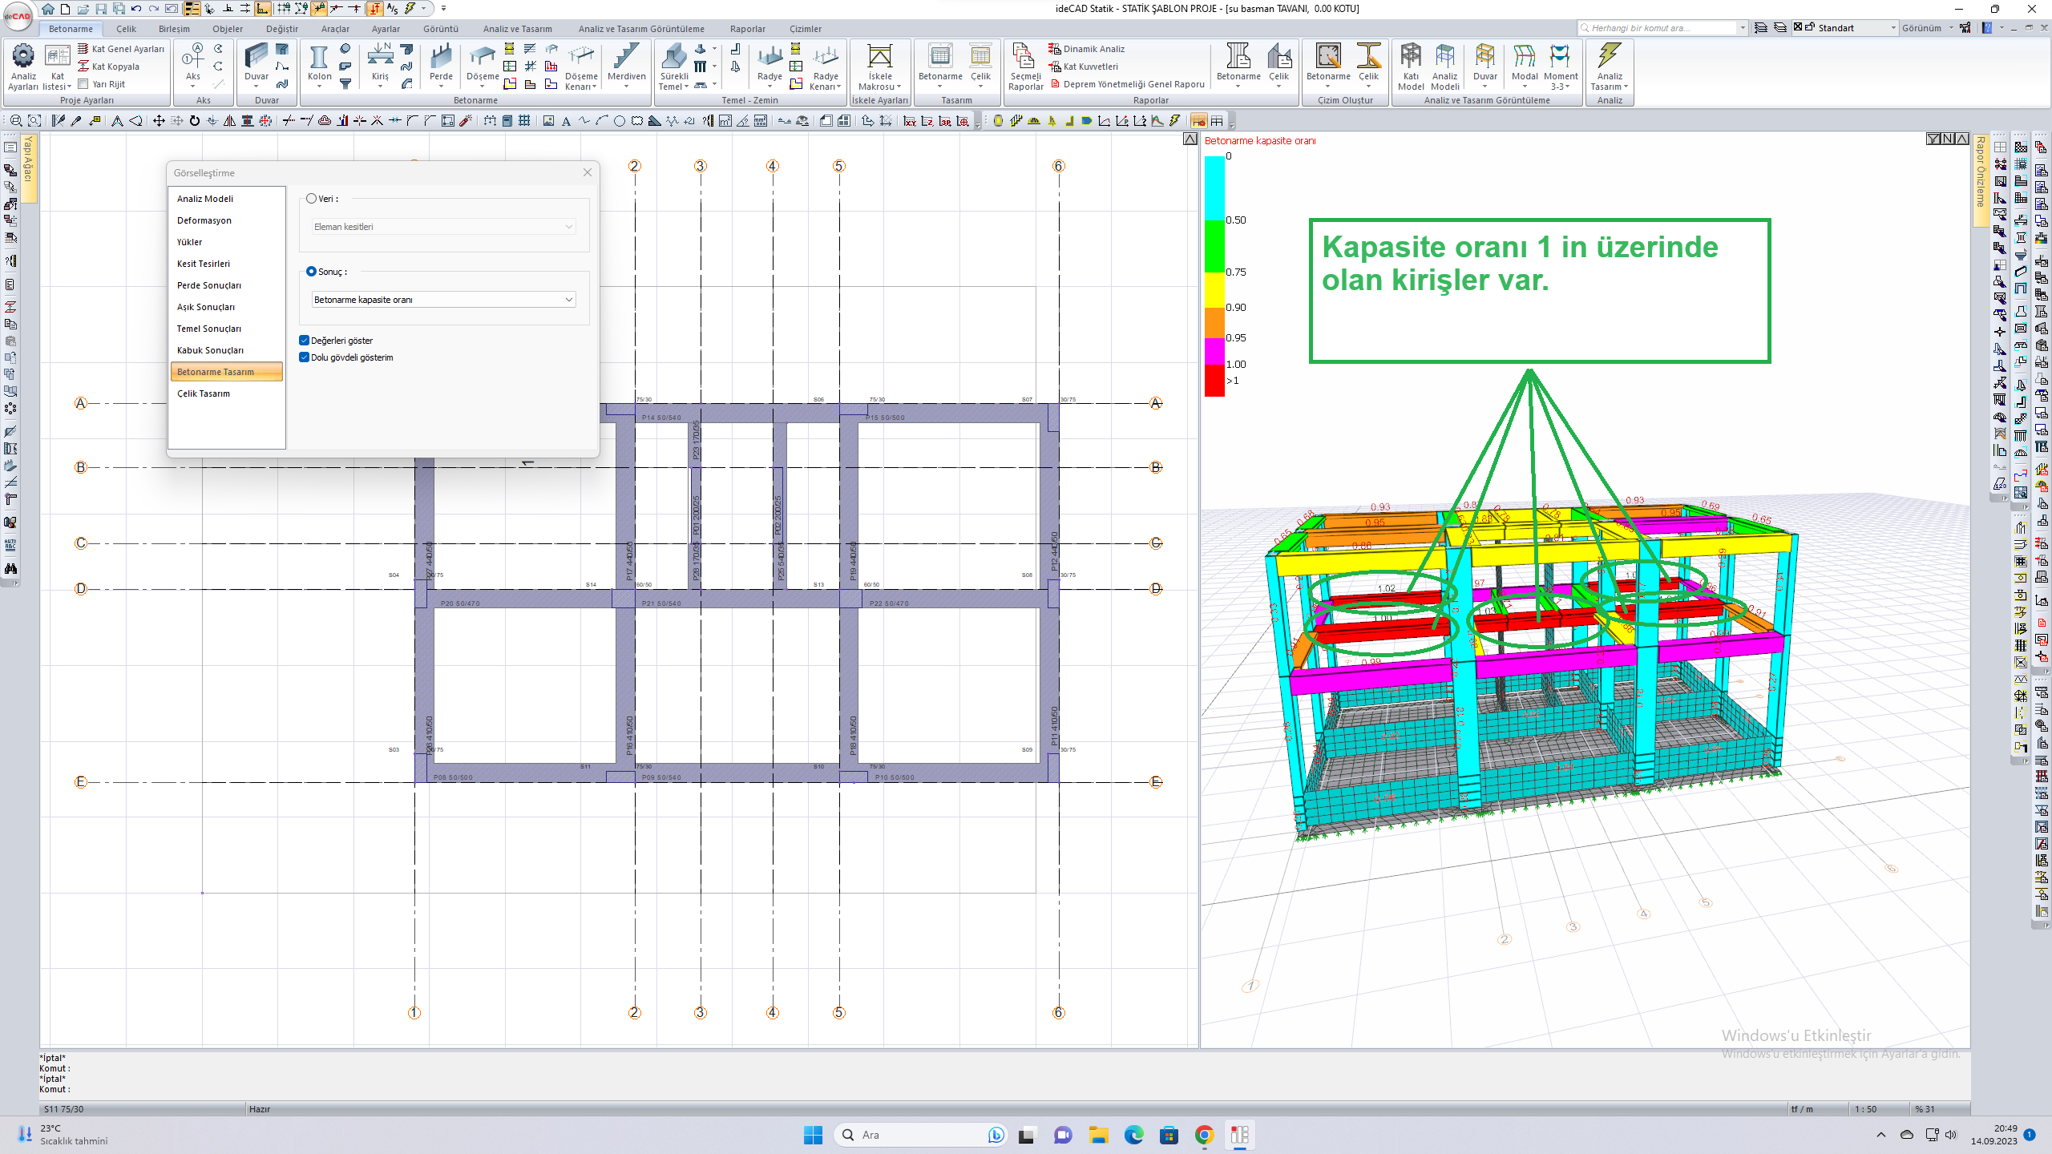Click Kat Kopyala button

[108, 67]
